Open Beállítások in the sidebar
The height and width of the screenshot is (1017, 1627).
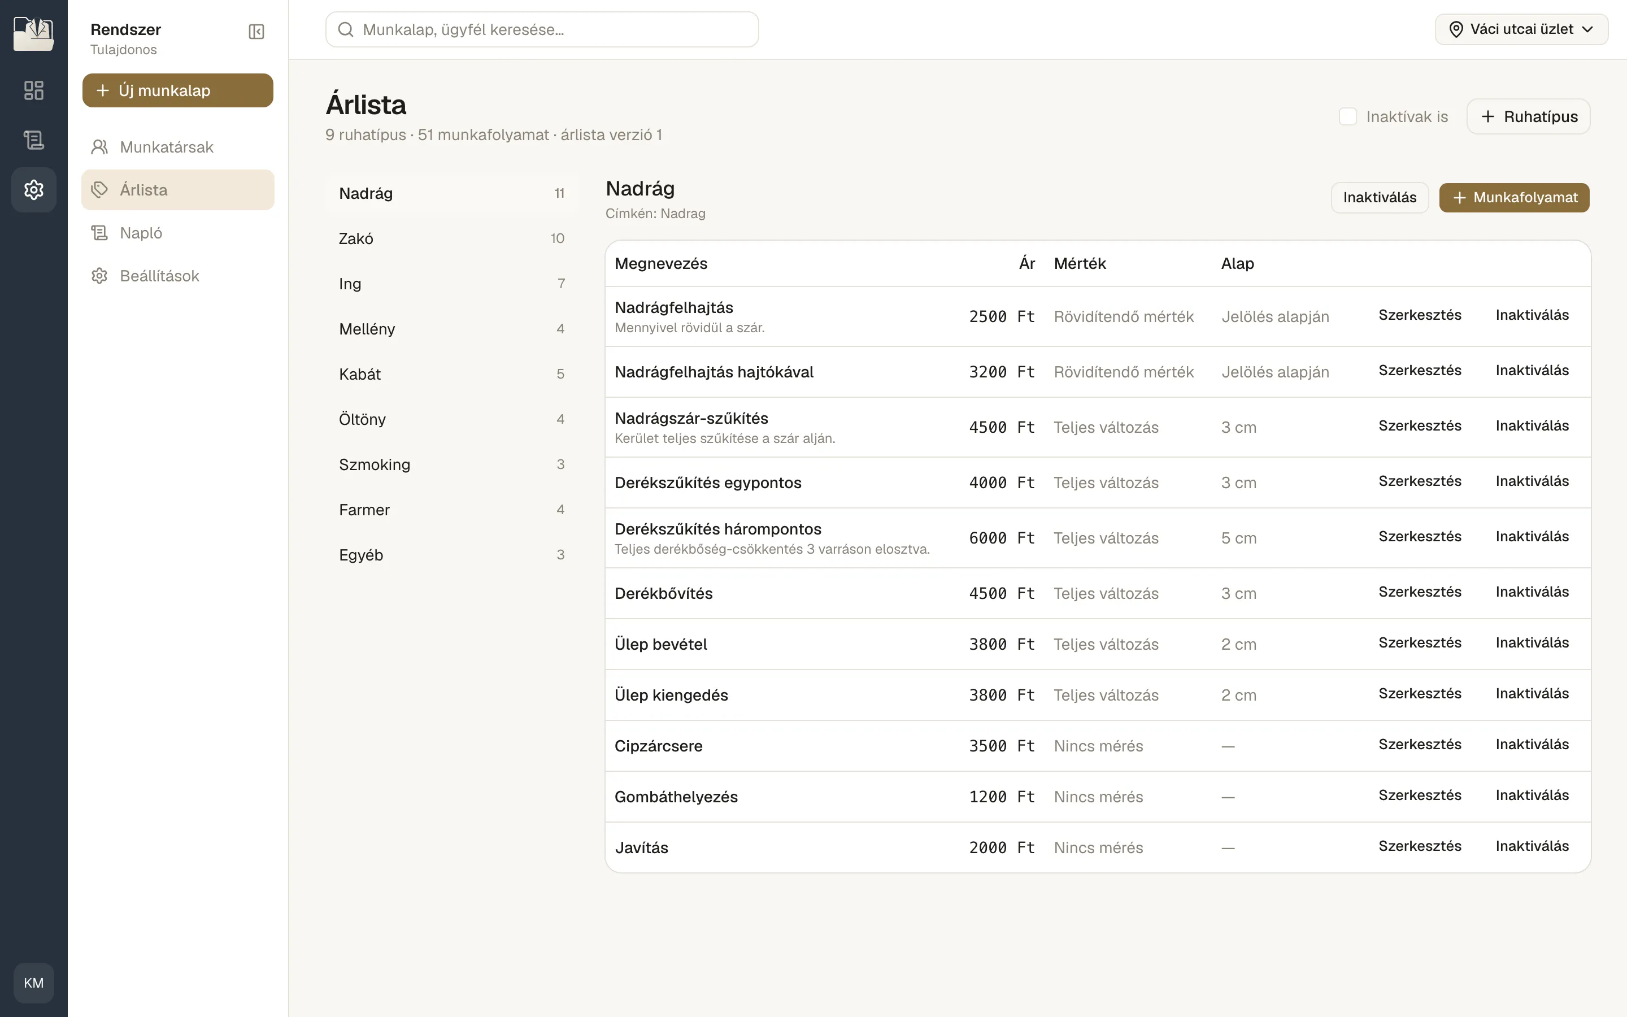click(x=177, y=276)
